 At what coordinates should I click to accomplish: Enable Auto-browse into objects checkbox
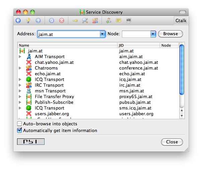[x=19, y=124]
